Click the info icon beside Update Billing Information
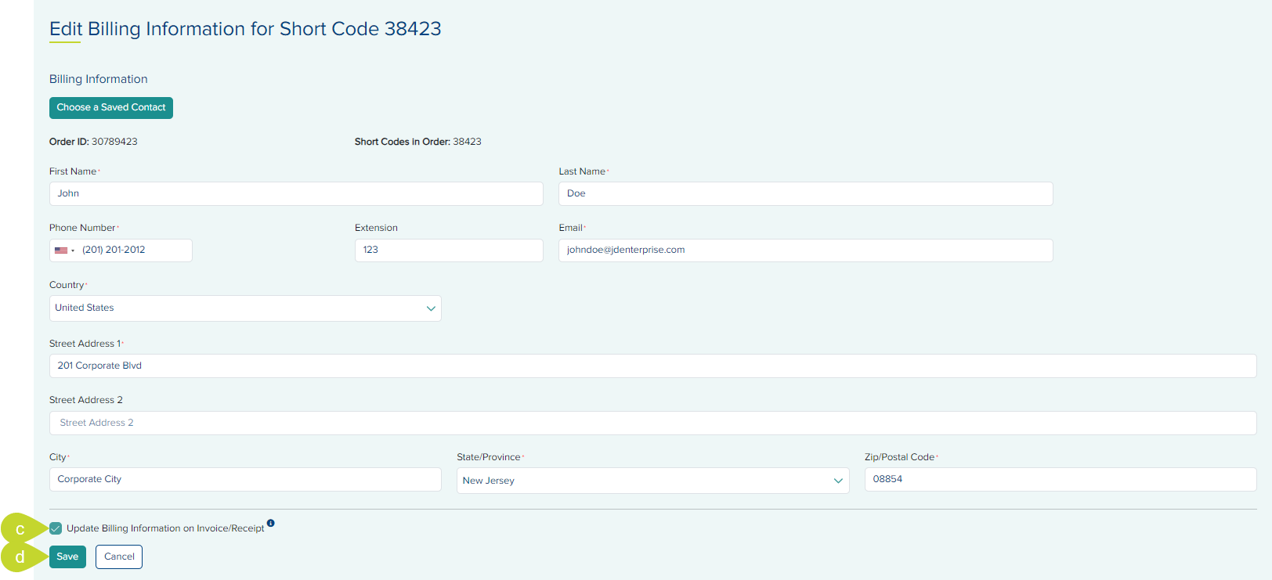The width and height of the screenshot is (1272, 580). point(270,523)
